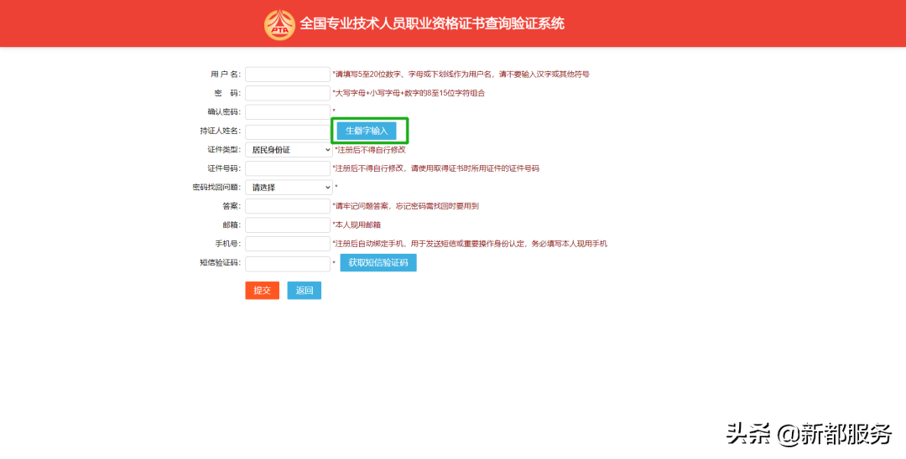The height and width of the screenshot is (459, 906).
Task: Click the PTA logo in the header
Action: pos(279,24)
